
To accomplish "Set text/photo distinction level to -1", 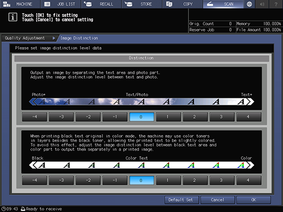I will pyautogui.click(x=115, y=117).
